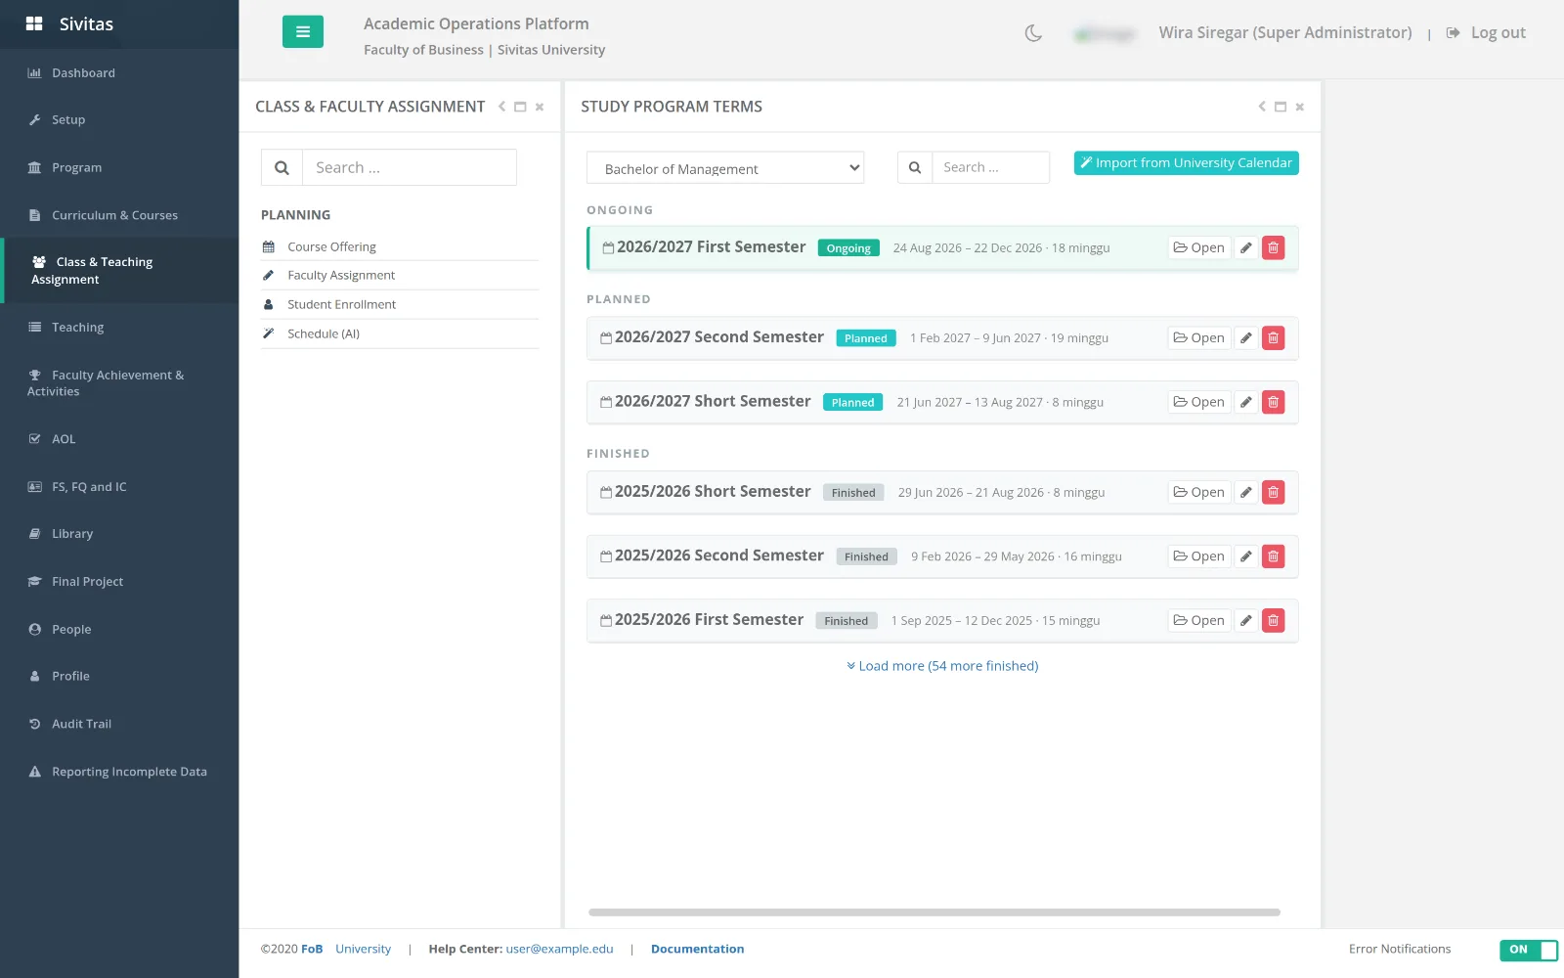This screenshot has width=1564, height=978.
Task: Click Wira Siregar (Super Administrator) user name
Action: pyautogui.click(x=1284, y=33)
